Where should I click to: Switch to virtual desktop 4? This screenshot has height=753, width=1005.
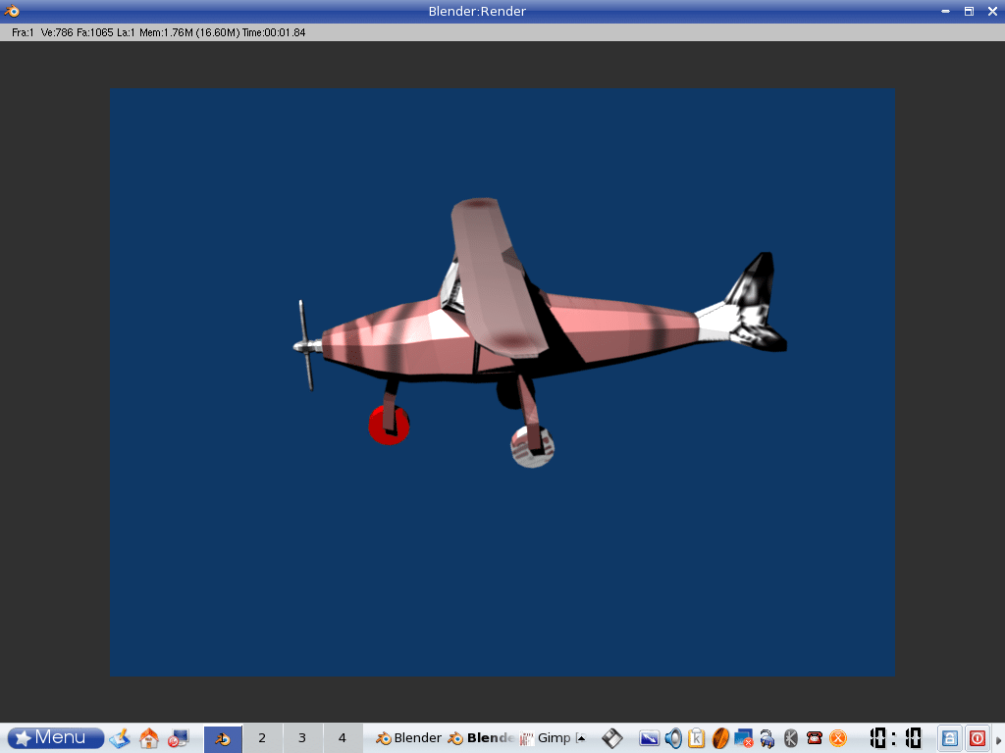pyautogui.click(x=343, y=738)
